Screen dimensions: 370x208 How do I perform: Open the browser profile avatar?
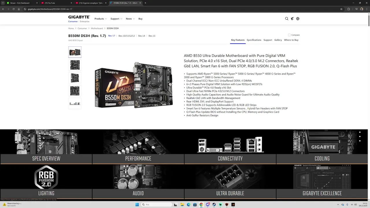[x=362, y=9]
